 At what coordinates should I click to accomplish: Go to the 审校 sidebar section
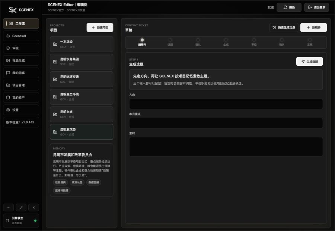pyautogui.click(x=21, y=48)
